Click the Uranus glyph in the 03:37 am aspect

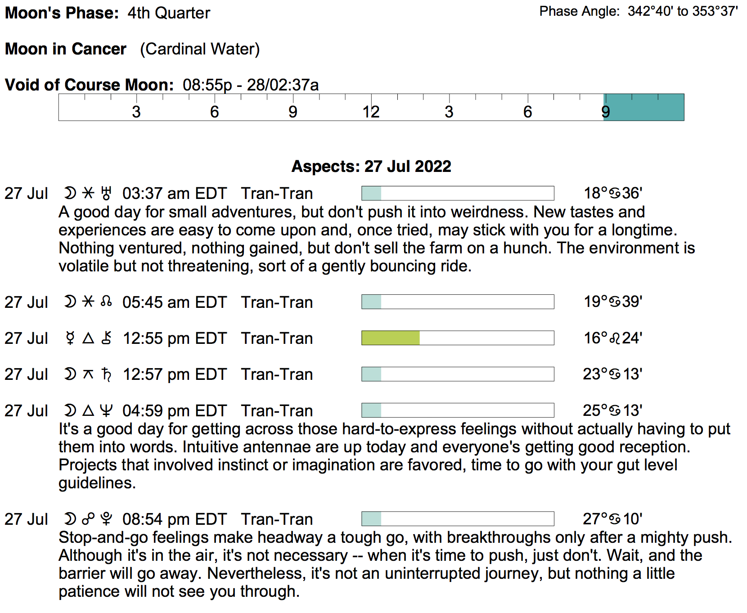coord(106,193)
